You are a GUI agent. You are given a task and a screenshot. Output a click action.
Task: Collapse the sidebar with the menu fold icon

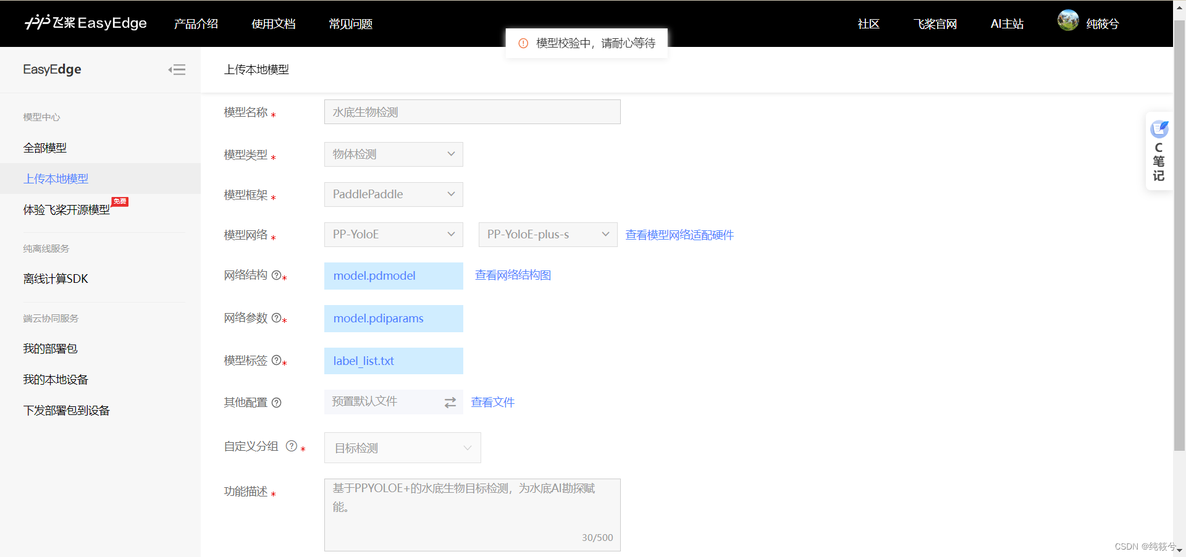(177, 70)
